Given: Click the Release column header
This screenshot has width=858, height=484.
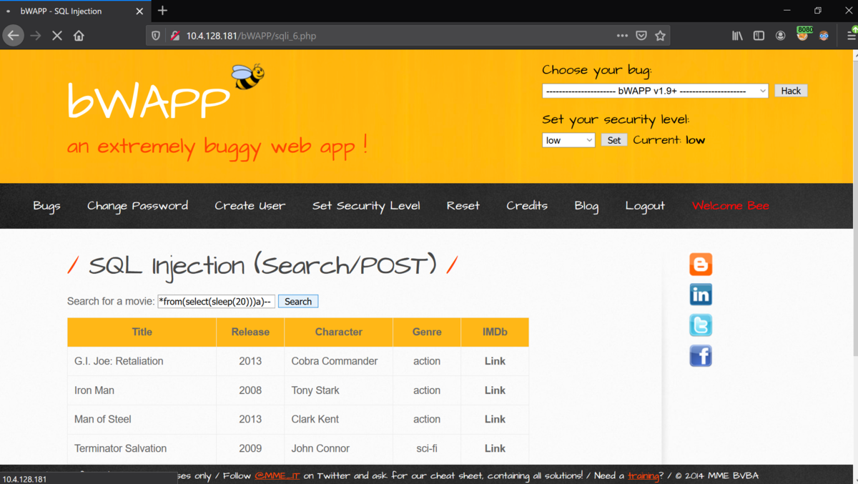Looking at the screenshot, I should click(250, 332).
